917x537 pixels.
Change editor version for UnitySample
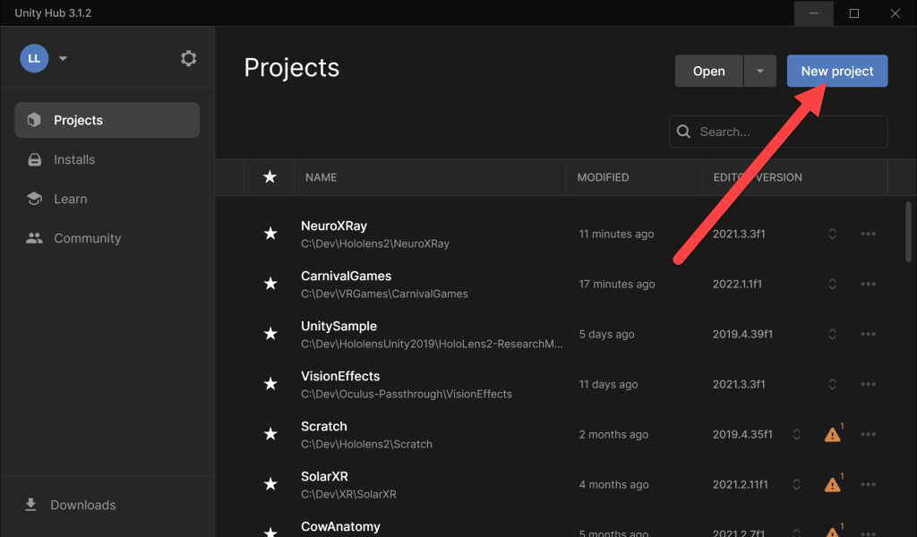click(832, 334)
